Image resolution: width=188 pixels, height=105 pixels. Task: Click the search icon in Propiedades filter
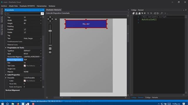tap(42, 14)
